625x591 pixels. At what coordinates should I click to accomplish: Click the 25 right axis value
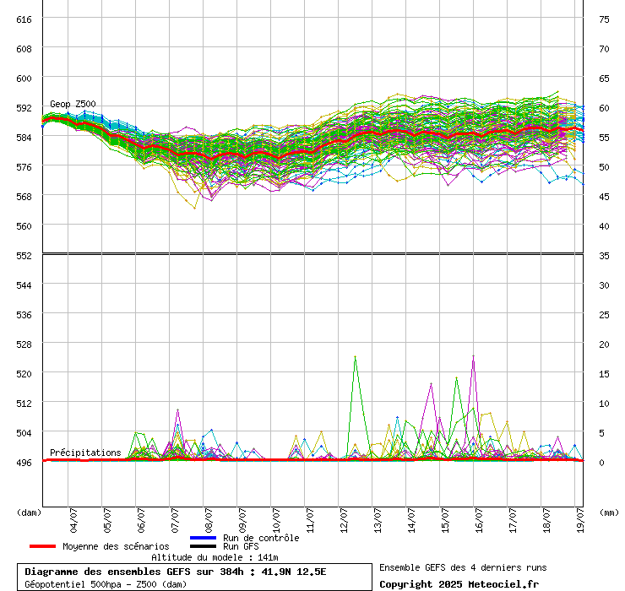(604, 315)
